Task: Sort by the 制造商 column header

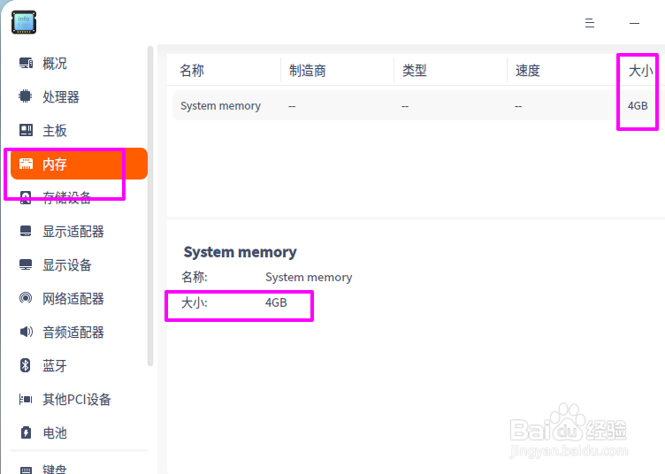Action: click(x=308, y=71)
